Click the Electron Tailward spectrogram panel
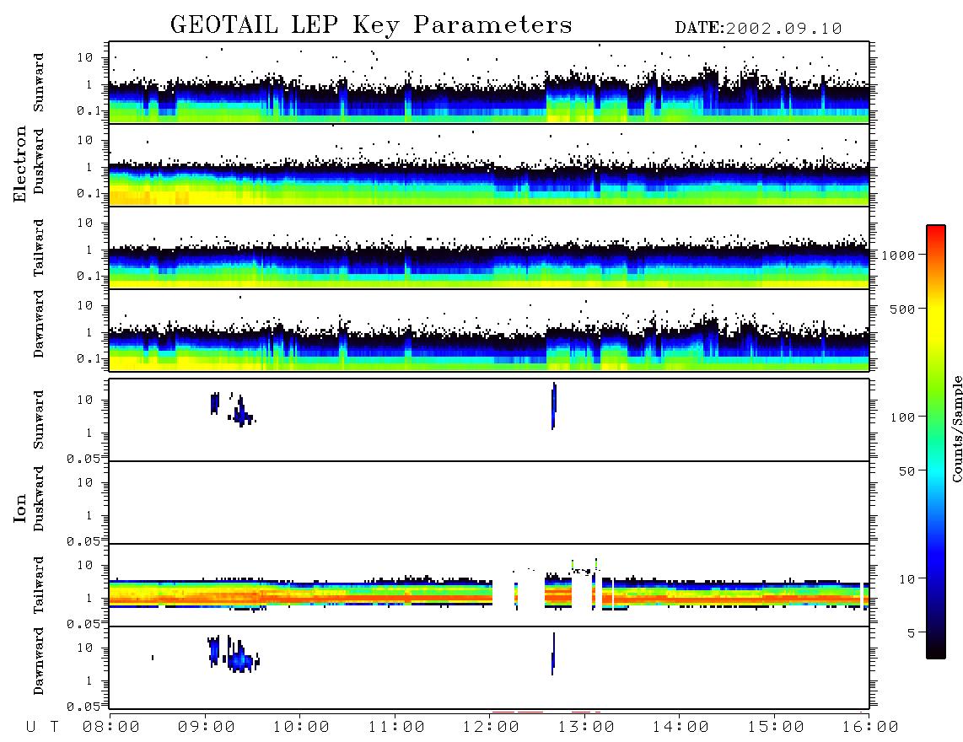Viewport: 963px width, 742px height. (x=489, y=248)
